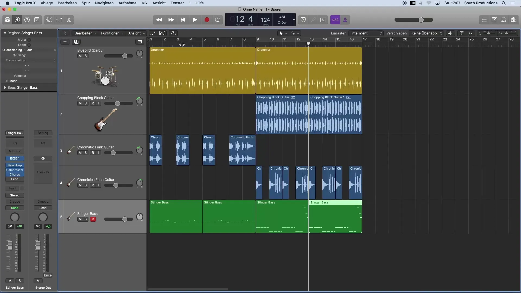Click the EXS24 instrument slot
521x293 pixels.
click(15, 158)
